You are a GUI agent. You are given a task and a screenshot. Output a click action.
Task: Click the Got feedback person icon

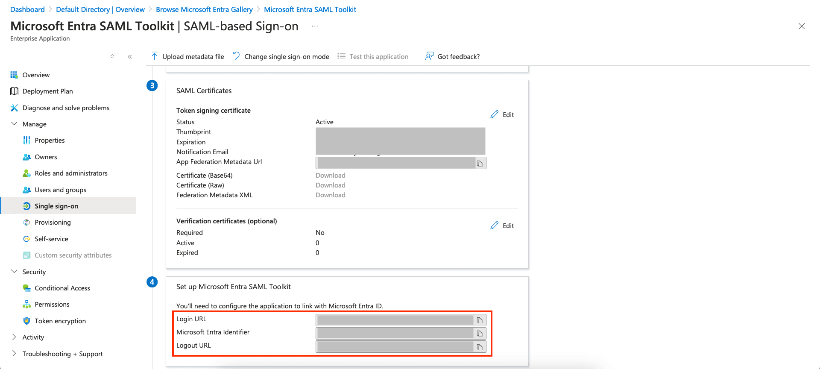429,56
